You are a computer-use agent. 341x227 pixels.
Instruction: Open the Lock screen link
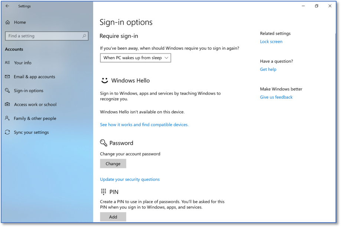pos(271,42)
